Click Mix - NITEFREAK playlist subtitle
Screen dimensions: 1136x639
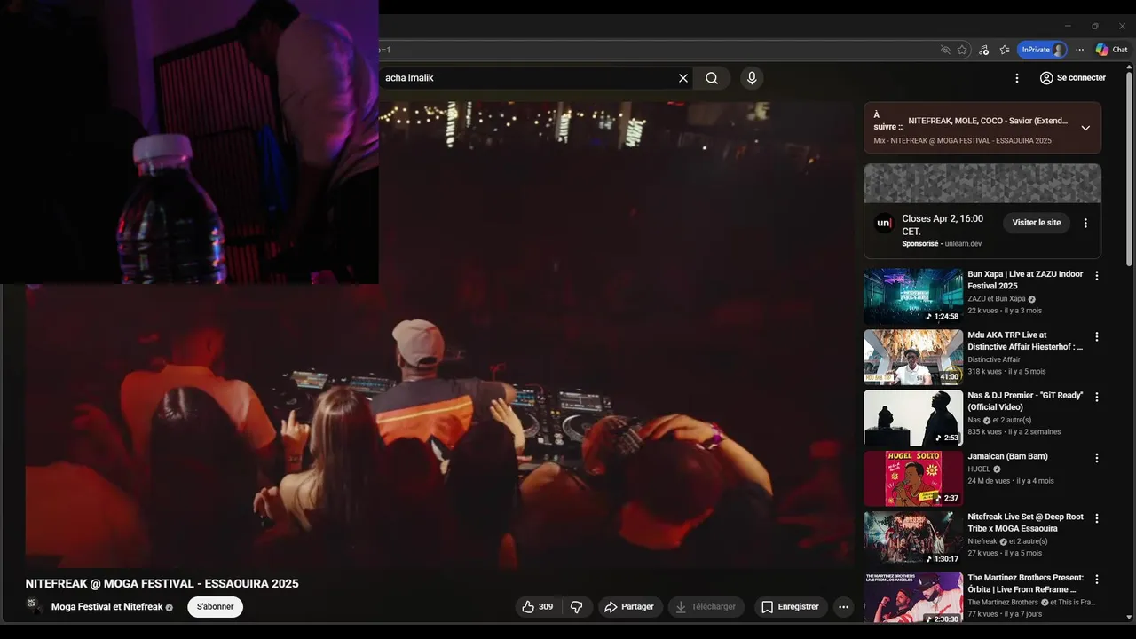962,141
